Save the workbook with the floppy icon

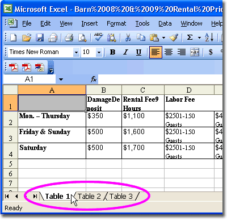point(40,37)
